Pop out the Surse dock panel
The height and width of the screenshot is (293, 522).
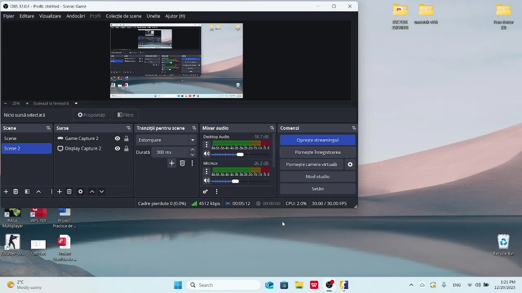(x=128, y=128)
